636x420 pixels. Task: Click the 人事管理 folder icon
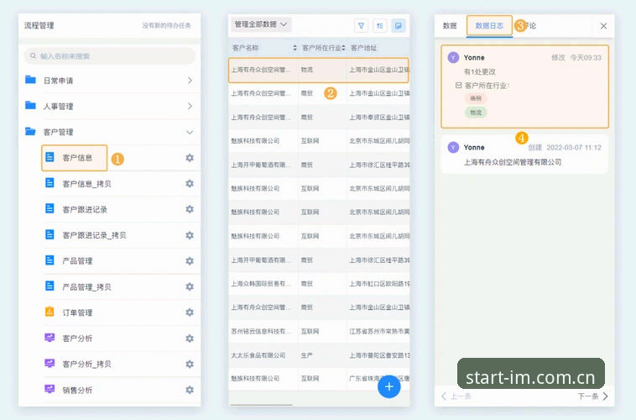(30, 105)
